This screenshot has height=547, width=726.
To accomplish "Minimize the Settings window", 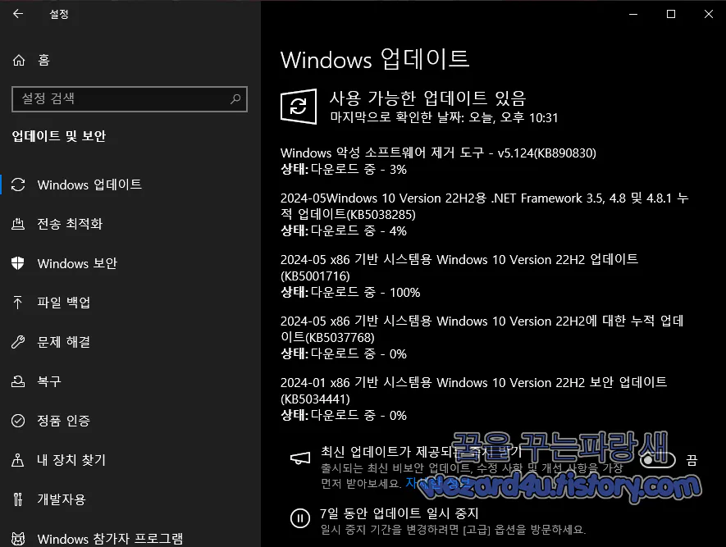I will click(633, 14).
